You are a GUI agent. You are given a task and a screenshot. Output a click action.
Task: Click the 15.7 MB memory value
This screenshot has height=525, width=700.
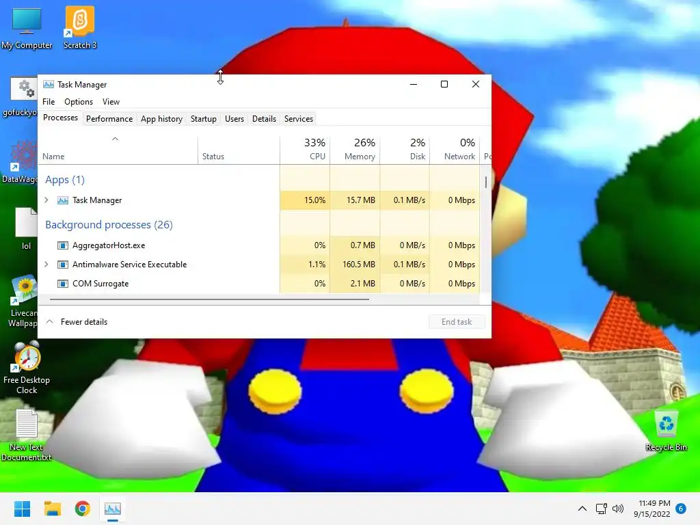[361, 200]
